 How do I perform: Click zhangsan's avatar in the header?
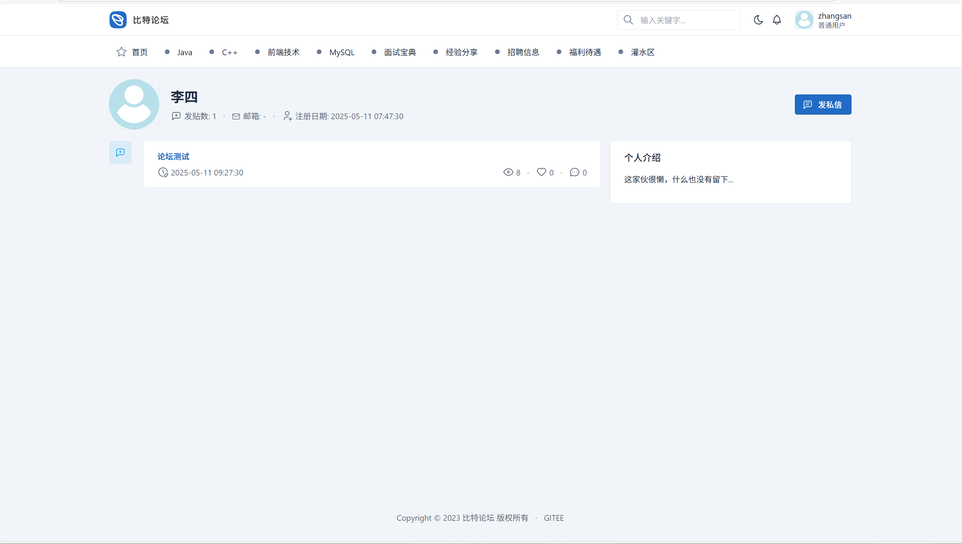tap(804, 20)
